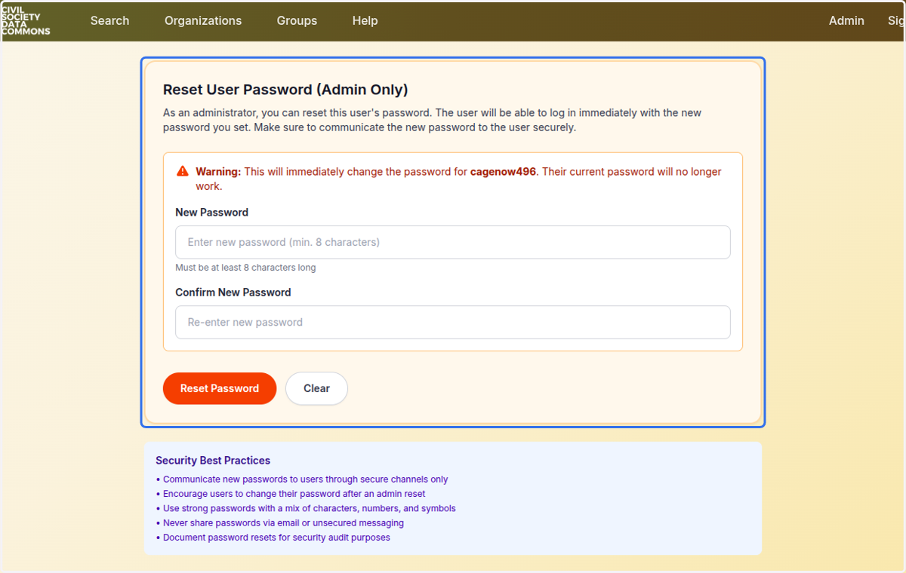
Task: Click 'Use strong passwords with a mix' bullet
Action: click(x=306, y=509)
